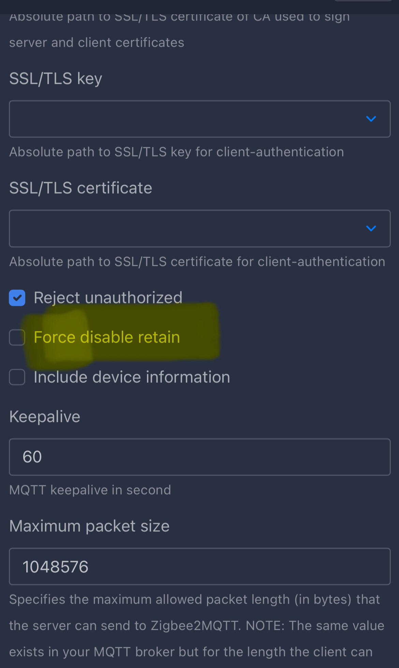The height and width of the screenshot is (668, 399).
Task: Tick the Include device information checkbox
Action: point(17,377)
